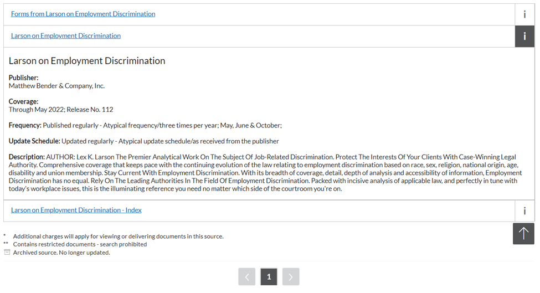Open the Larson on Employment Discrimination link
This screenshot has height=293, width=540.
coord(66,35)
